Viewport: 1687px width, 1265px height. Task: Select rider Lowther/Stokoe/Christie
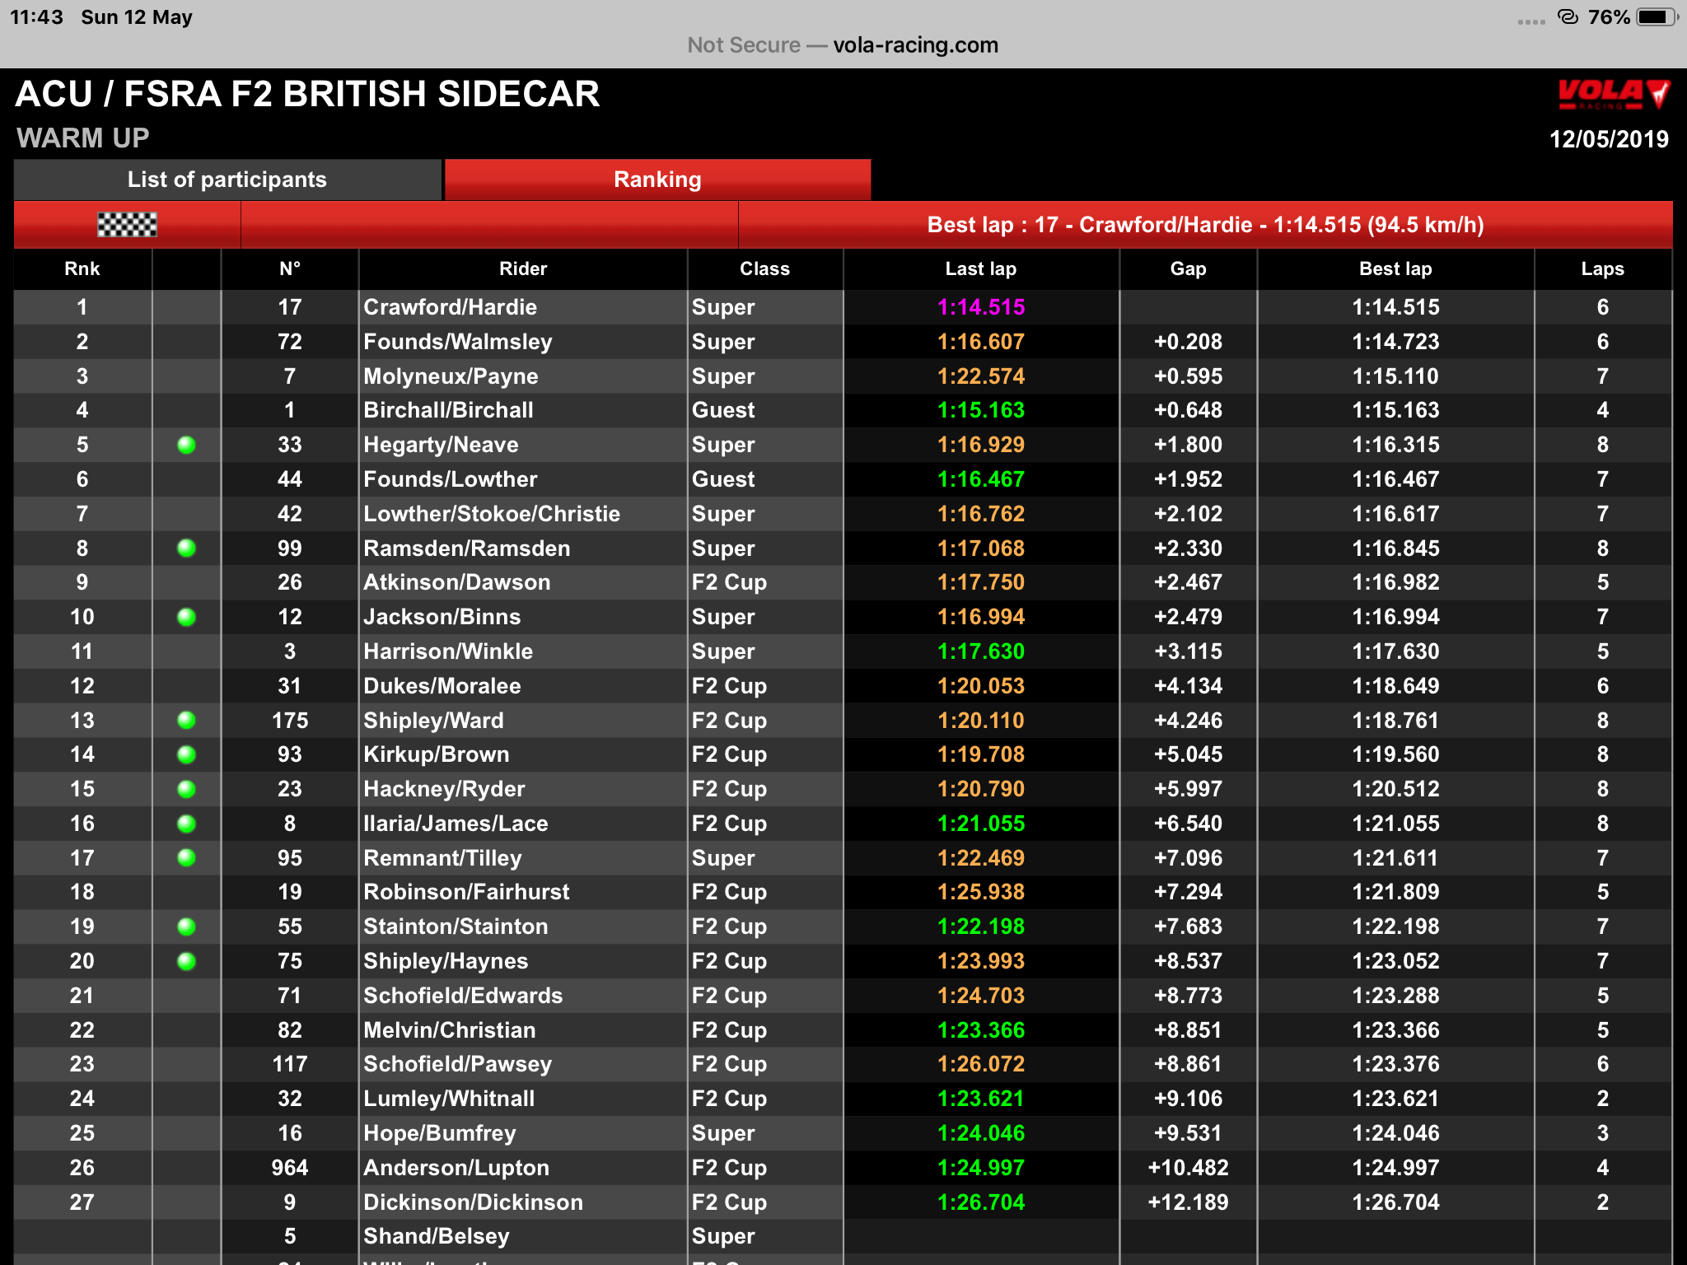[x=492, y=514]
